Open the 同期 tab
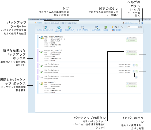 [x=63, y=23]
